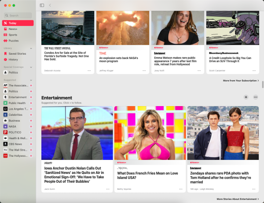The image size is (264, 203).
Task: Follow Entertainment channel in sidebar with plus
Action: (x=31, y=97)
